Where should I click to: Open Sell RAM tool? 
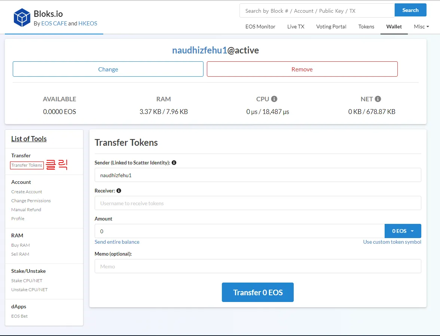pos(20,254)
